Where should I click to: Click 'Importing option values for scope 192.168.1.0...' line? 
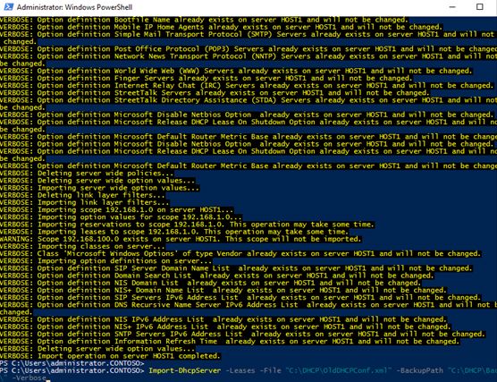[121, 217]
